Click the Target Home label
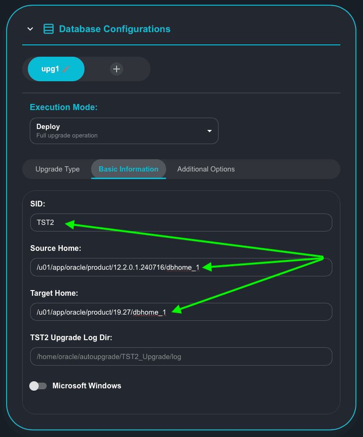 [54, 293]
